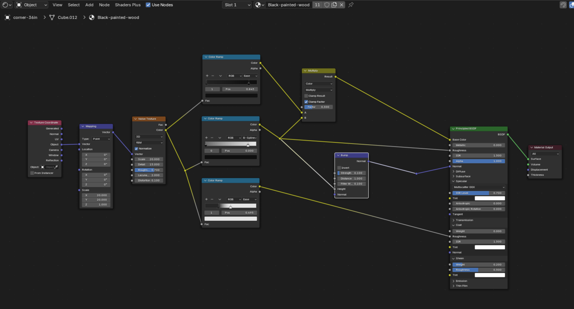
Task: Click the Black-painted-wood material name field
Action: coord(288,5)
